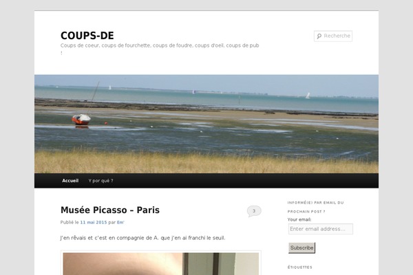Open the post photo below the intro text
This screenshot has height=275, width=413.
coord(161,263)
